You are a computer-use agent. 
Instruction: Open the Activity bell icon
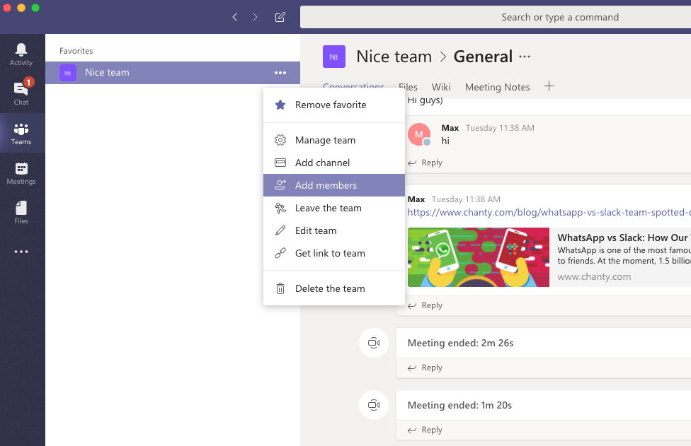click(21, 54)
